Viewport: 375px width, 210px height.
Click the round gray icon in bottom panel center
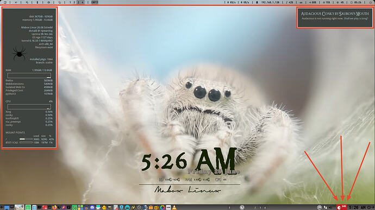coord(242,207)
